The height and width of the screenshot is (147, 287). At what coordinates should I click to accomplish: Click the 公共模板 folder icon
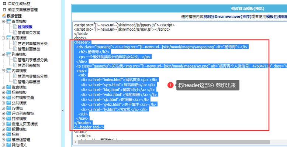pyautogui.click(x=9, y=103)
